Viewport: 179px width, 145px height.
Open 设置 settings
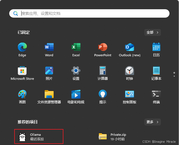[x=76, y=73]
